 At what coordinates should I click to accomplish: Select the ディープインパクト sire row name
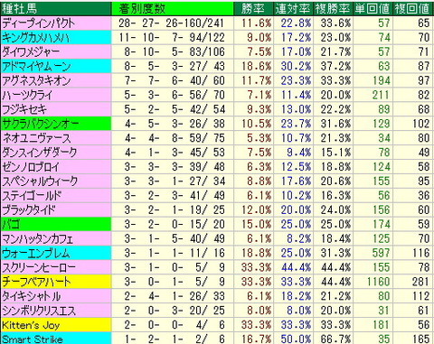38,23
